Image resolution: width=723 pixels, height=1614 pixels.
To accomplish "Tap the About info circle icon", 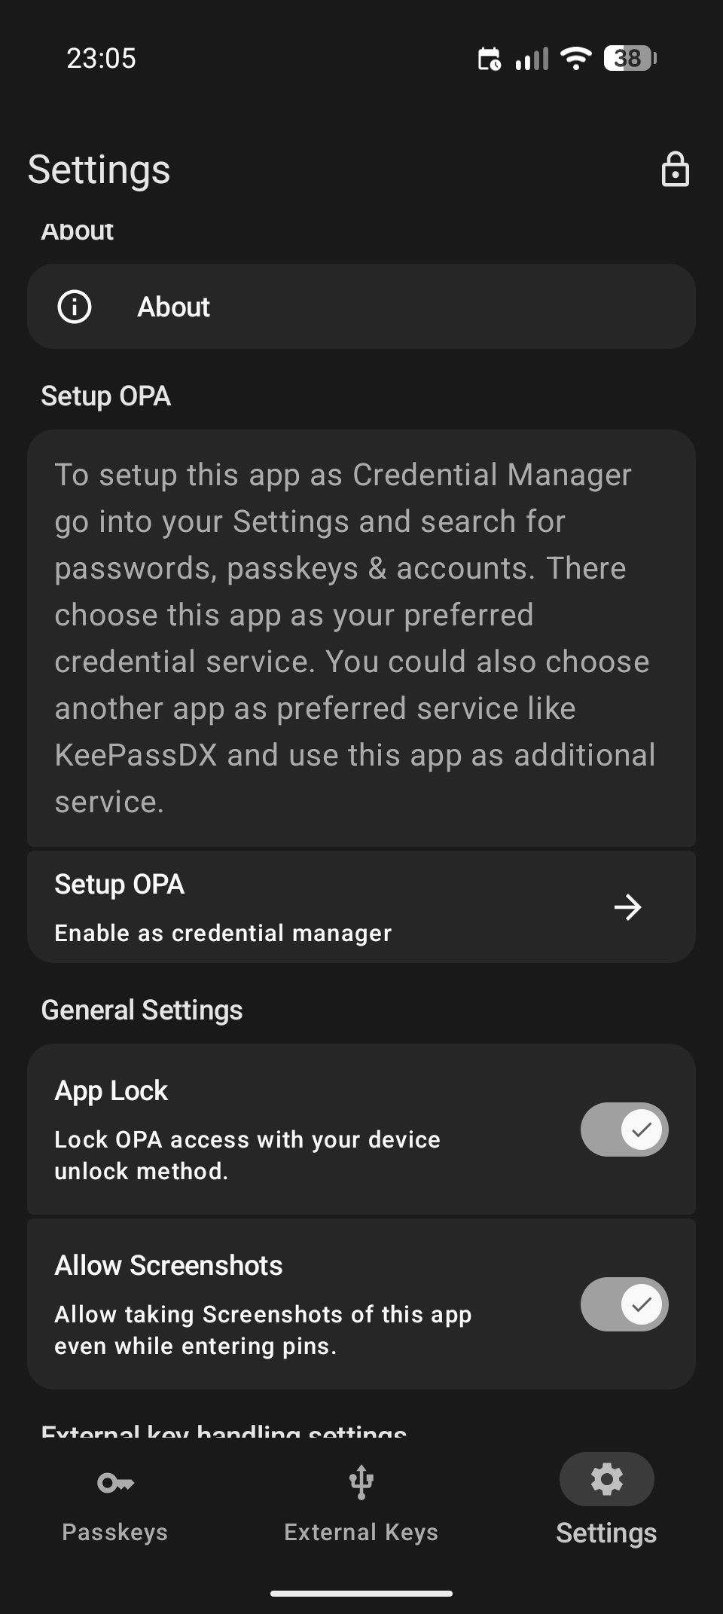I will click(x=75, y=307).
